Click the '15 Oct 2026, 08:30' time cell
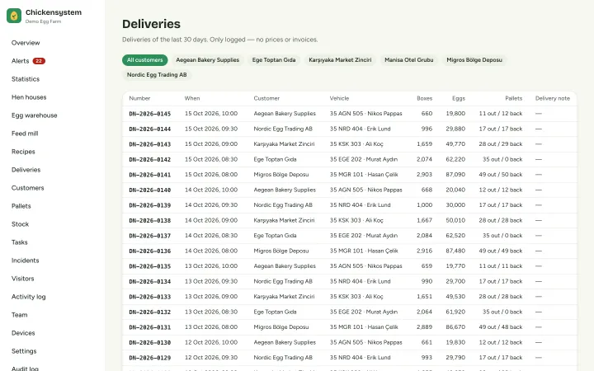Screen dimensions: 594x371 [x=211, y=159]
